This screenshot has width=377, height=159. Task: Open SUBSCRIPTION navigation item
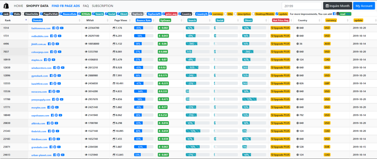coord(102,6)
